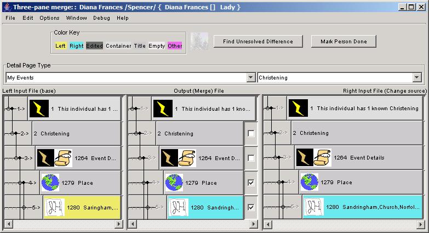Click Mark Person Done button

(x=344, y=41)
